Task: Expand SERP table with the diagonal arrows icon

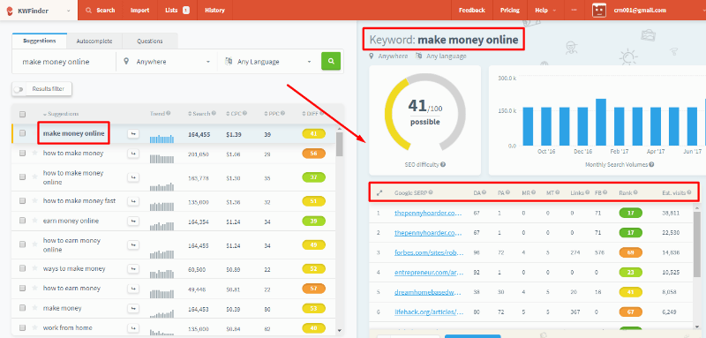Action: coord(379,192)
